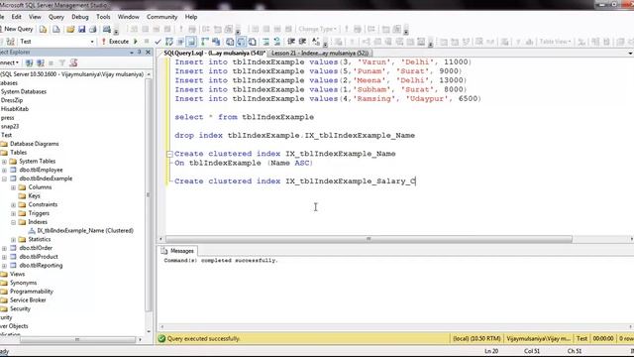Click Object Explorer Connect button
634x357 pixels.
[9, 62]
